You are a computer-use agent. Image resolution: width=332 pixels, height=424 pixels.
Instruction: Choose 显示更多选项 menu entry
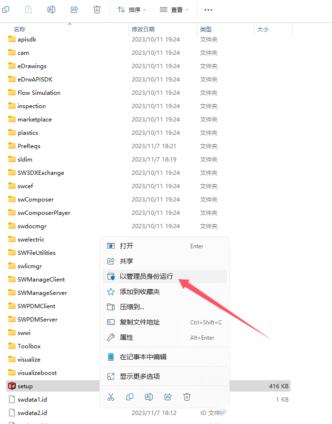click(165, 376)
